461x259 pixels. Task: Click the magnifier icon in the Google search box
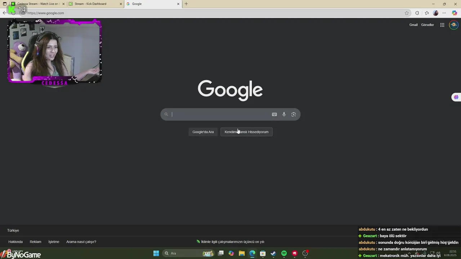pyautogui.click(x=166, y=114)
